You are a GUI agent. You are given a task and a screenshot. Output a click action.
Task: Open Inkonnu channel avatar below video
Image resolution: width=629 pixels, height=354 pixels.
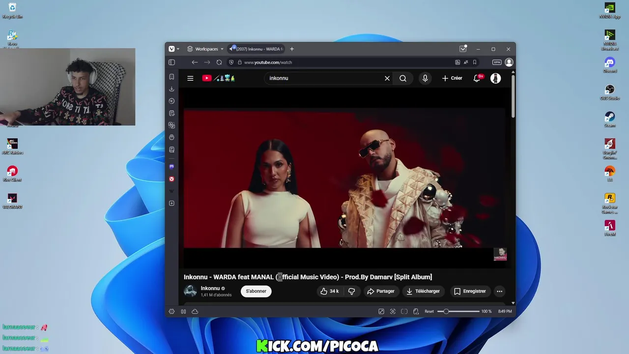pyautogui.click(x=190, y=291)
